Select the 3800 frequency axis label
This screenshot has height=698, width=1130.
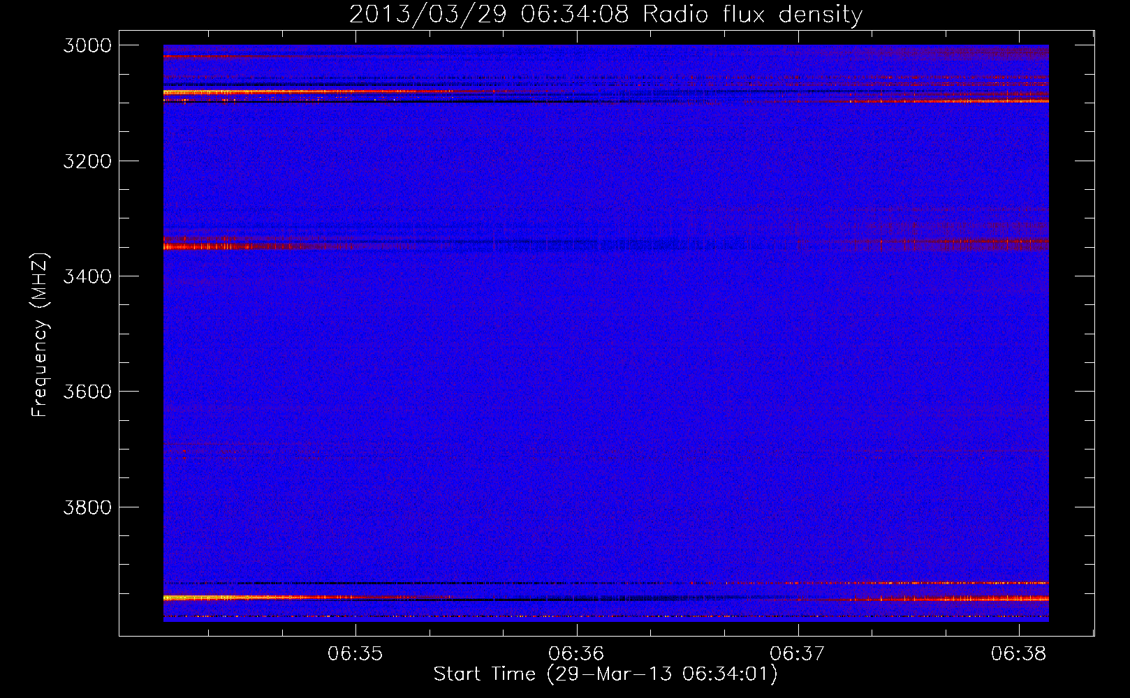click(87, 507)
